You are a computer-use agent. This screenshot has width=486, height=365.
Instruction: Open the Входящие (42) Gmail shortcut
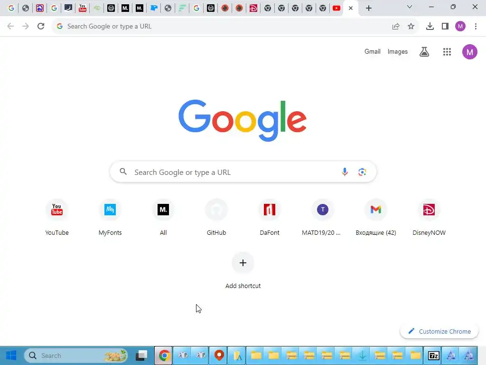click(376, 218)
